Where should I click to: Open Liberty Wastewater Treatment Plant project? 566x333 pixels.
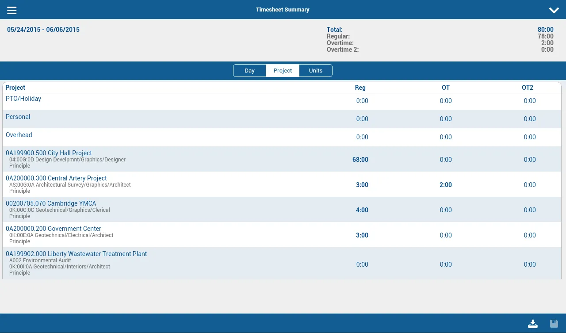click(76, 254)
